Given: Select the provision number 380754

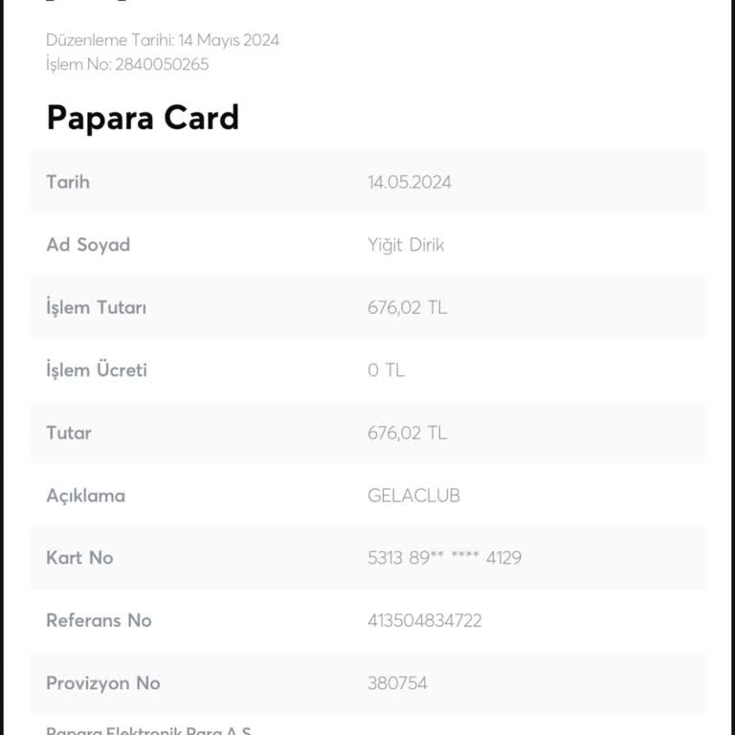Looking at the screenshot, I should pyautogui.click(x=397, y=683).
